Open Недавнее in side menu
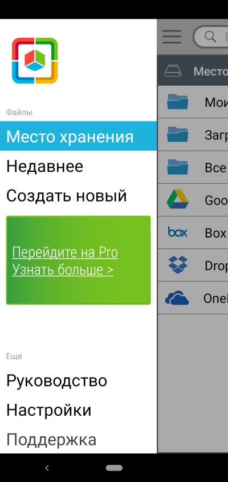 [x=45, y=166]
